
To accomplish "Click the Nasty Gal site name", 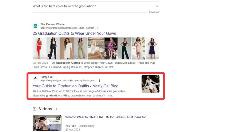I will [x=46, y=77].
